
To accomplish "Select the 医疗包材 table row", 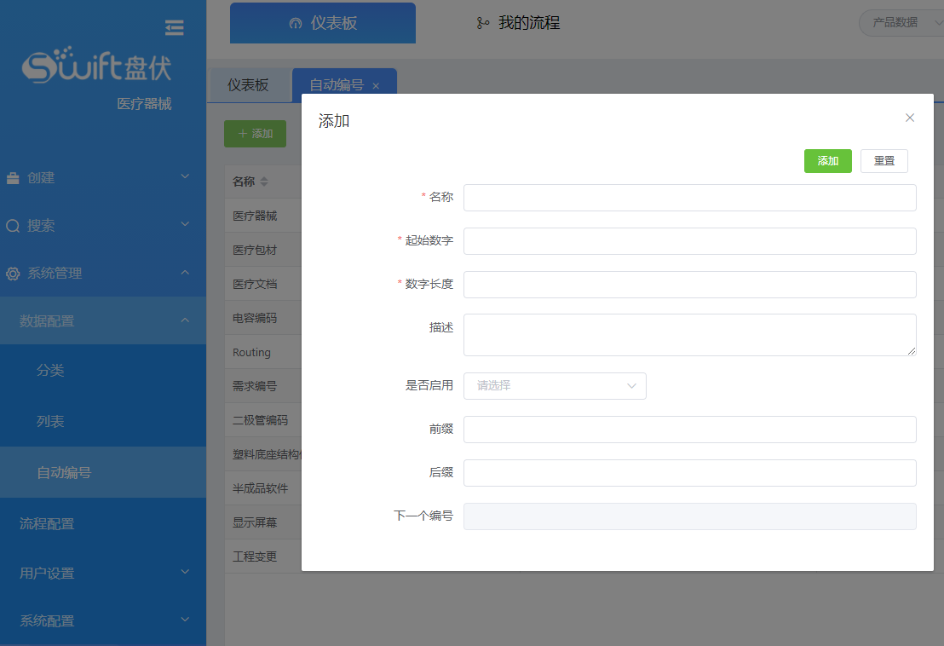I will pos(263,250).
